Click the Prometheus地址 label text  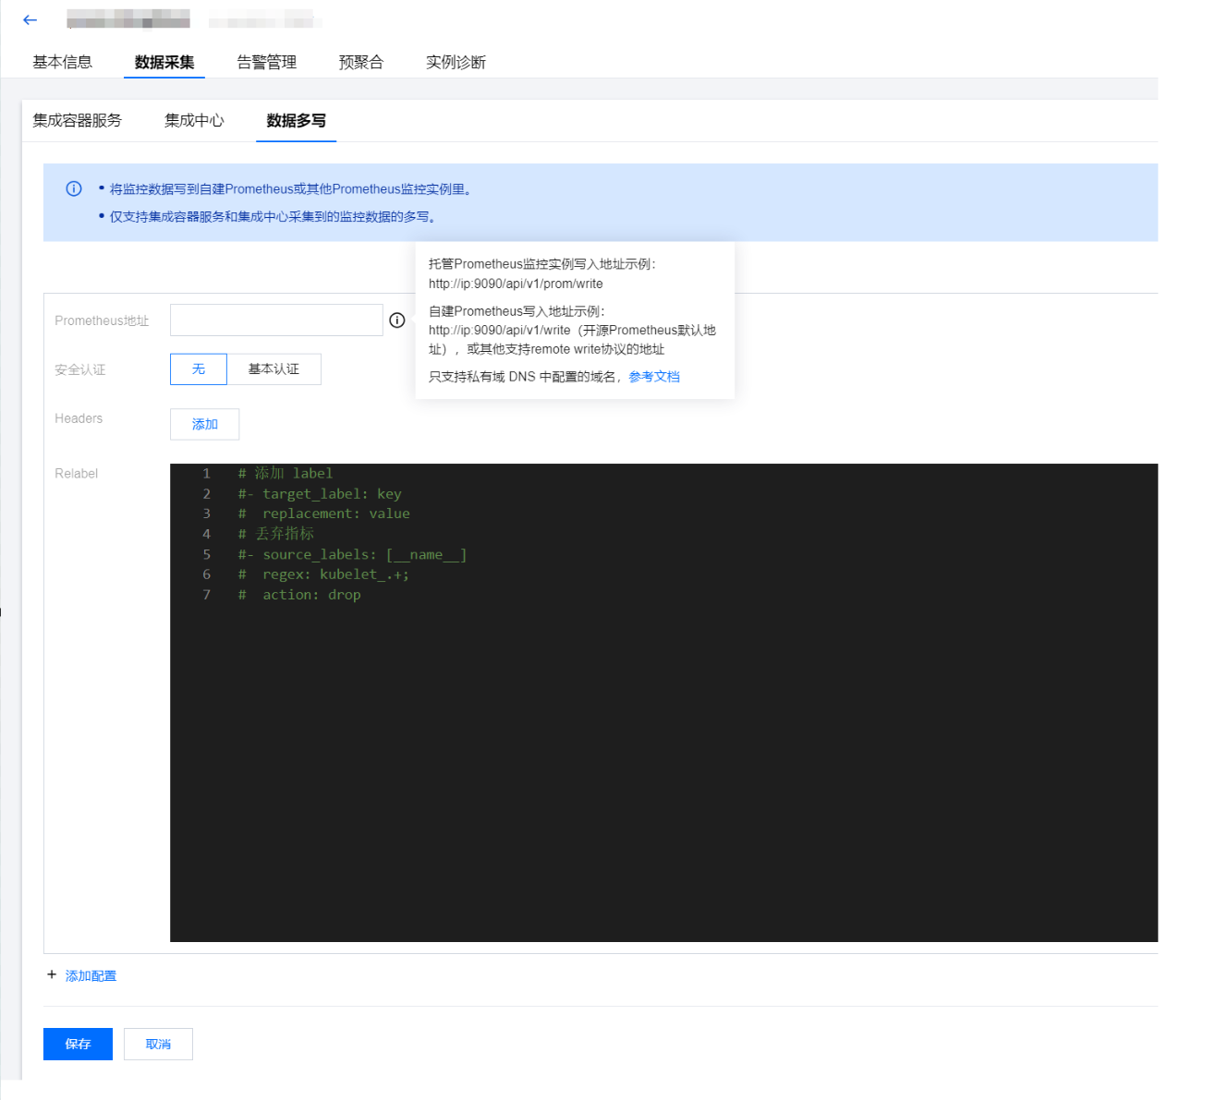(102, 320)
